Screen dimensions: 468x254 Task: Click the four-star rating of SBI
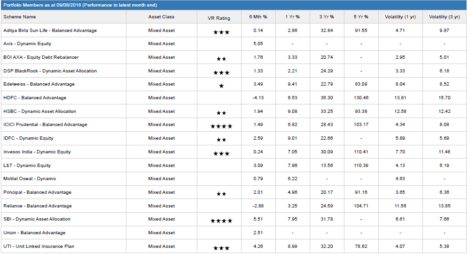221,221
